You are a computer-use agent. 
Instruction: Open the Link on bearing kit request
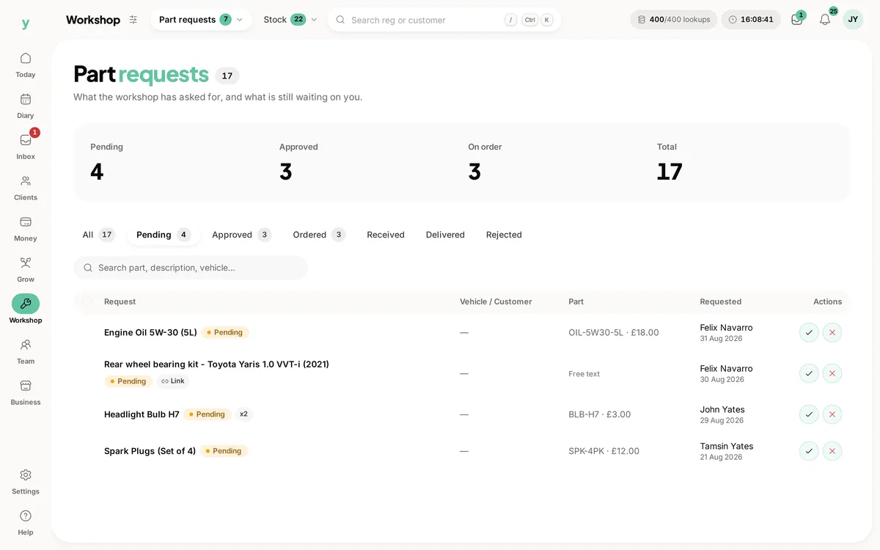173,381
